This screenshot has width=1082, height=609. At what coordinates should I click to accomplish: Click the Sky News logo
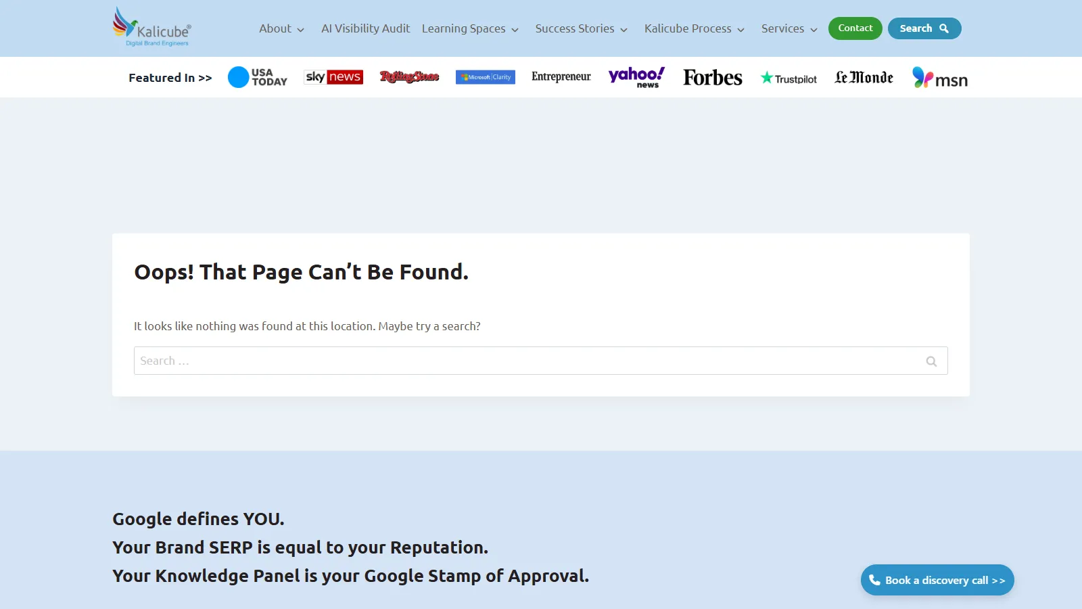coord(333,77)
